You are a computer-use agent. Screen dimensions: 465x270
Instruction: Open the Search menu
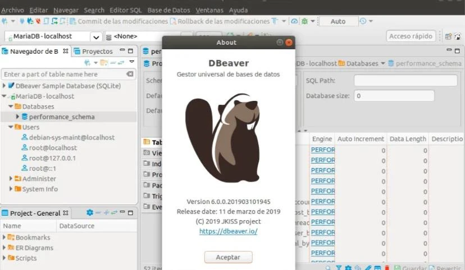94,10
